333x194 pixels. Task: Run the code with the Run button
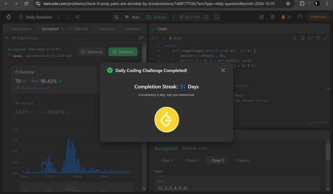click(x=132, y=17)
